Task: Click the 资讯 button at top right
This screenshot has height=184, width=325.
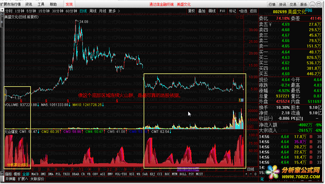Action: [282, 4]
